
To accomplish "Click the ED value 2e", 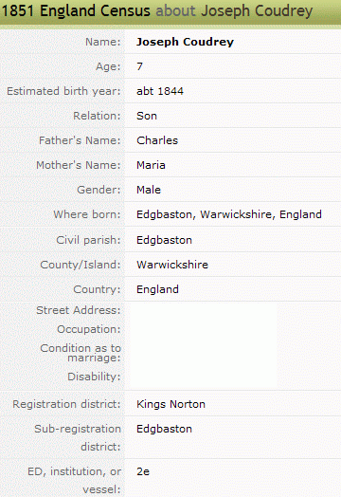I will pyautogui.click(x=143, y=471).
